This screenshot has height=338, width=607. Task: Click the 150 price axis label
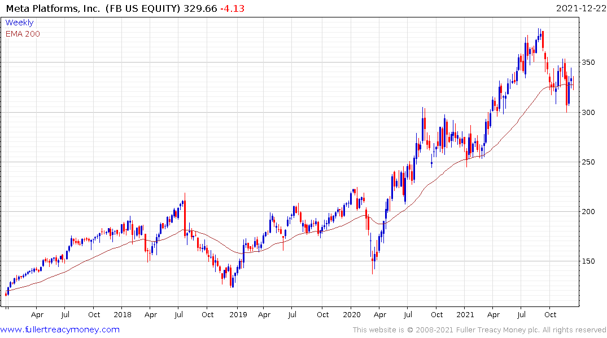(588, 261)
